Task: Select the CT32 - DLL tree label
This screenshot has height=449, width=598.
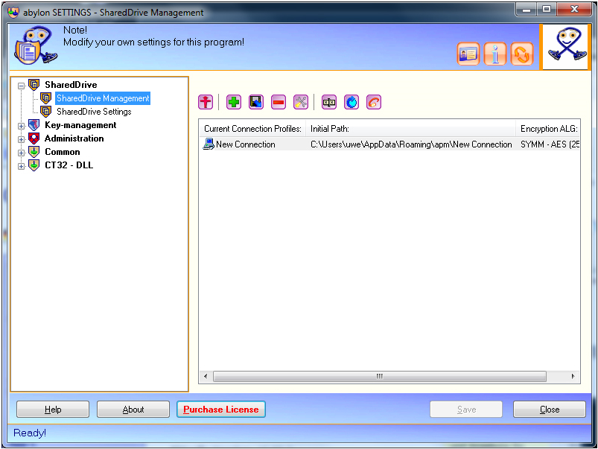Action: coord(69,165)
